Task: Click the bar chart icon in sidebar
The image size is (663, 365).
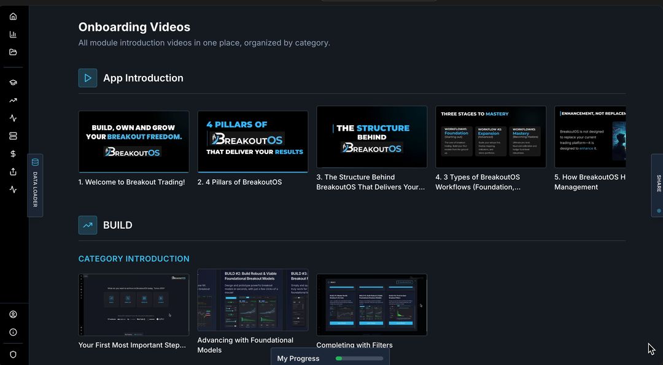Action: coord(13,34)
